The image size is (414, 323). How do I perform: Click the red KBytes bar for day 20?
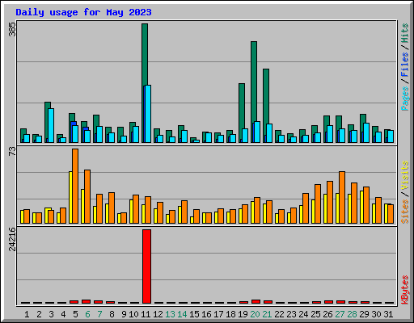click(256, 301)
